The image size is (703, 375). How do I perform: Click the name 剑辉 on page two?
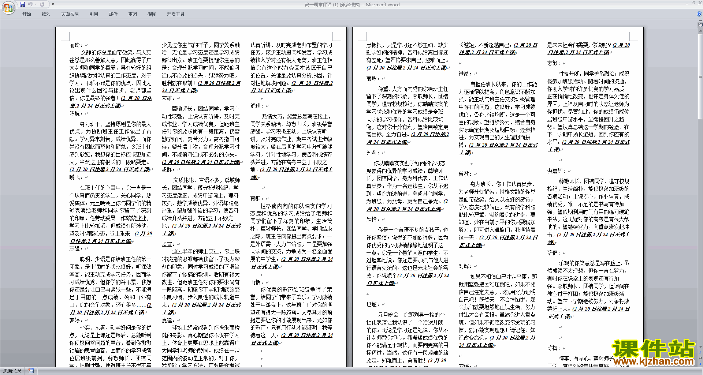pyautogui.click(x=464, y=266)
